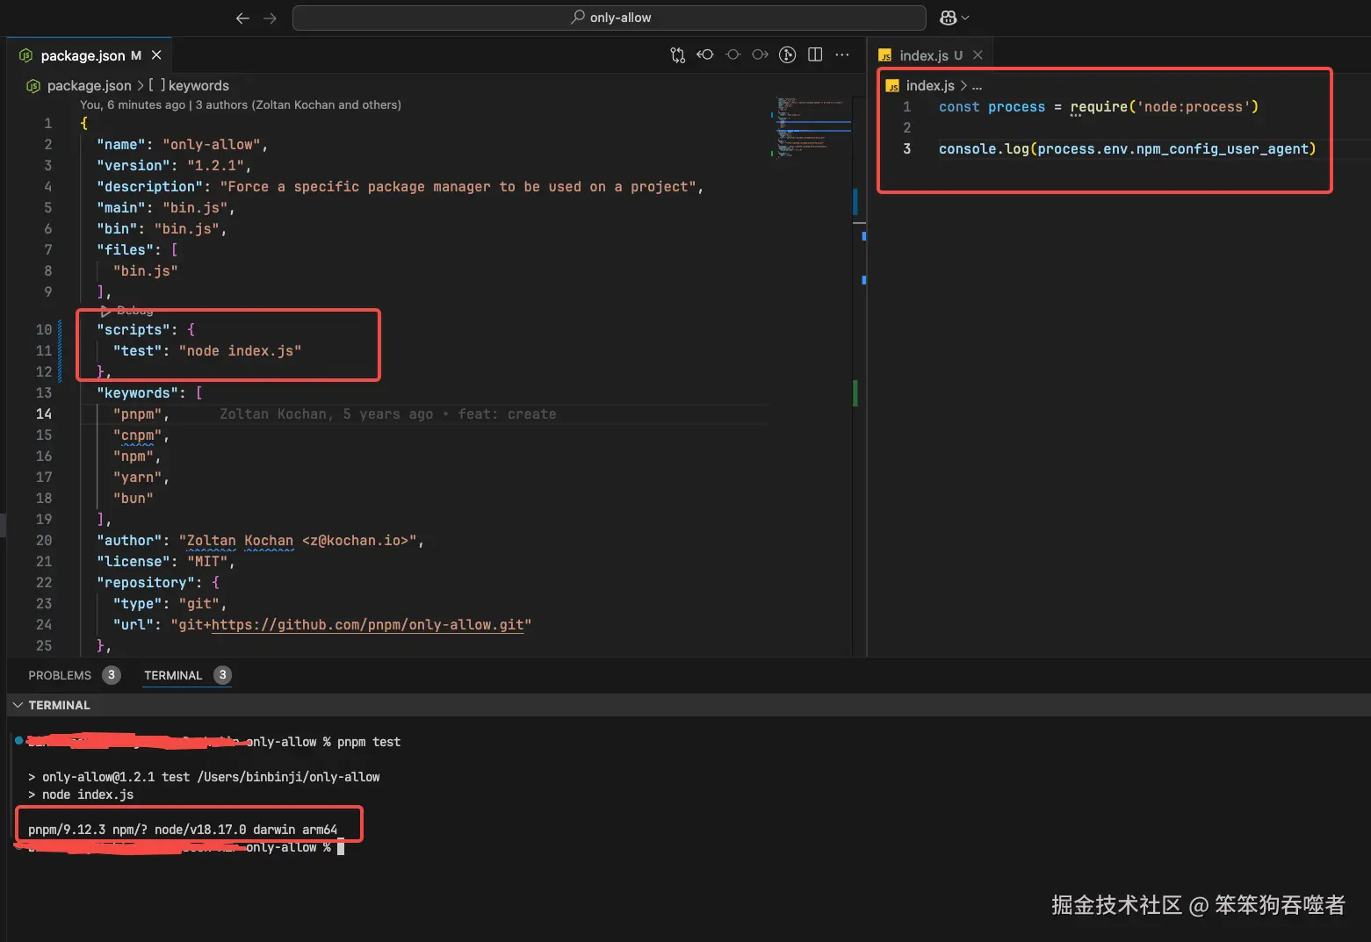Select the index.js editor tab
Image resolution: width=1371 pixels, height=942 pixels.
click(x=930, y=55)
